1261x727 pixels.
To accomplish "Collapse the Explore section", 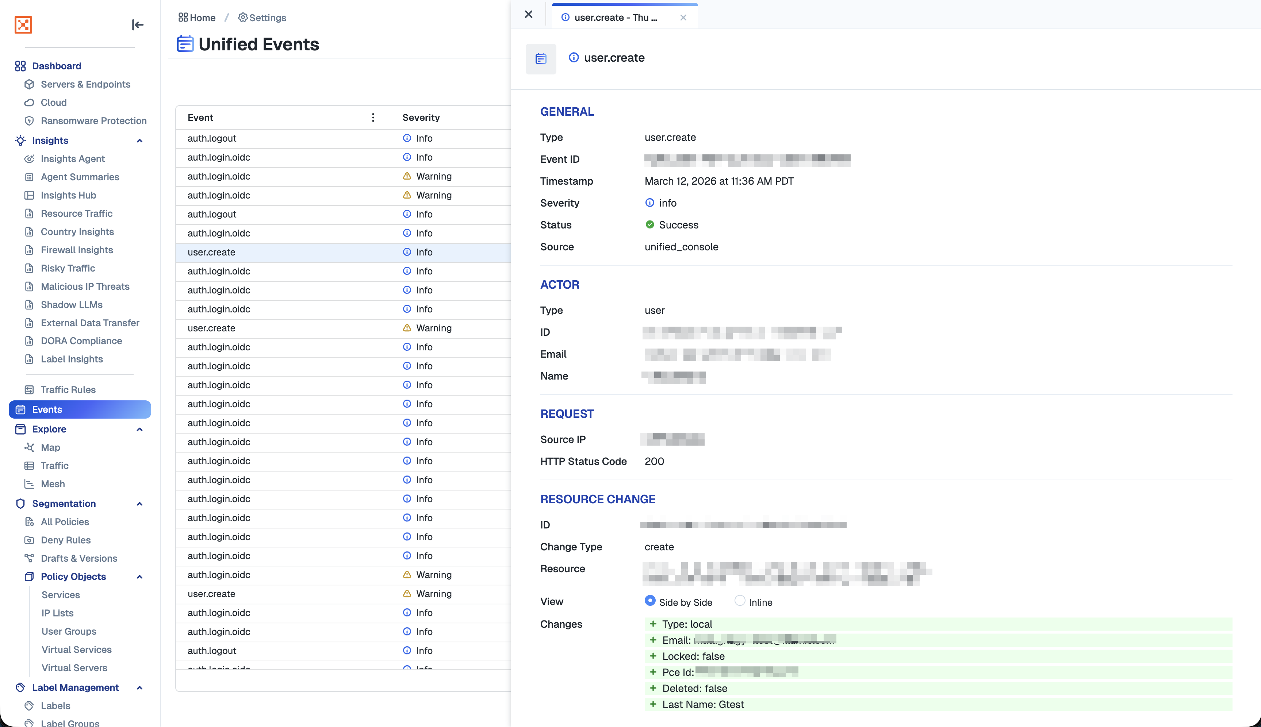I will pyautogui.click(x=139, y=430).
